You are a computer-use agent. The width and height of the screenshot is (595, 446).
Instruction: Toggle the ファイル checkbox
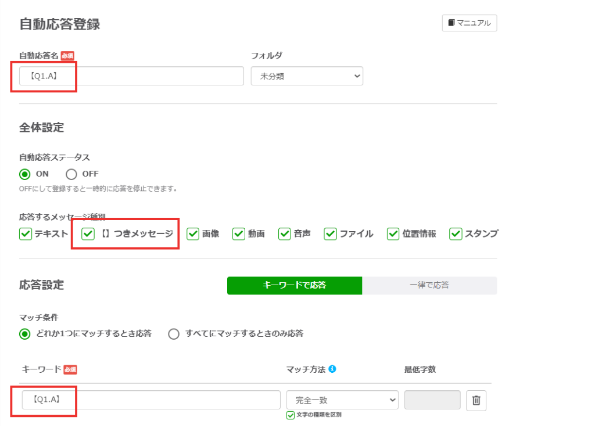[330, 233]
